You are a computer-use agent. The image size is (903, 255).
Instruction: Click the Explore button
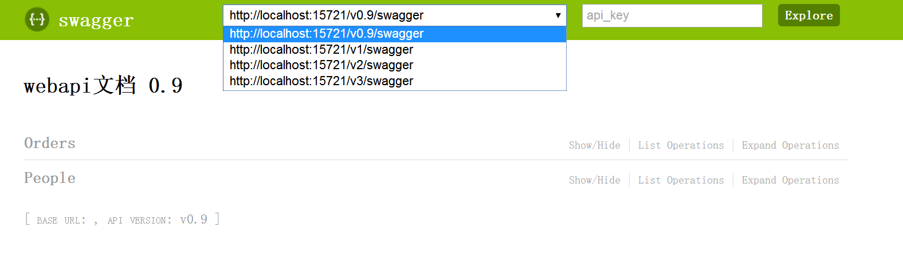pyautogui.click(x=808, y=15)
